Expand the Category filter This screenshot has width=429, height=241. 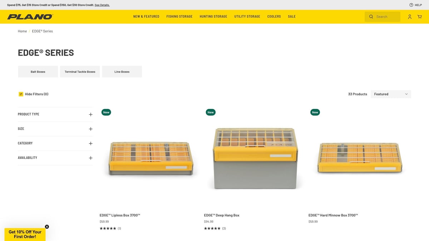tap(90, 144)
